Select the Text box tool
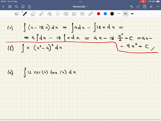161x121 pixels. tap(82, 14)
